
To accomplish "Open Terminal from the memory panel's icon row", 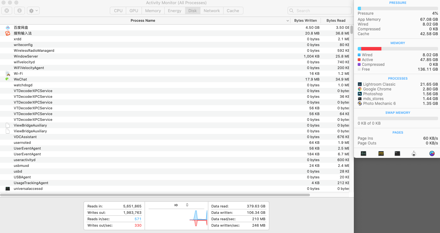I will [397, 153].
